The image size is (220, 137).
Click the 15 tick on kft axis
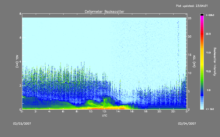[x=190, y=55]
